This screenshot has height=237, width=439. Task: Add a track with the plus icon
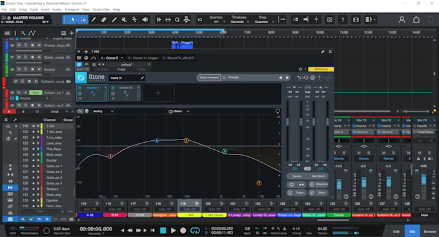(x=72, y=33)
